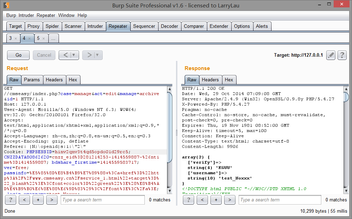The height and width of the screenshot is (219, 352).
Task: Click Response pane scrollbar down arrow
Action: tap(346, 191)
